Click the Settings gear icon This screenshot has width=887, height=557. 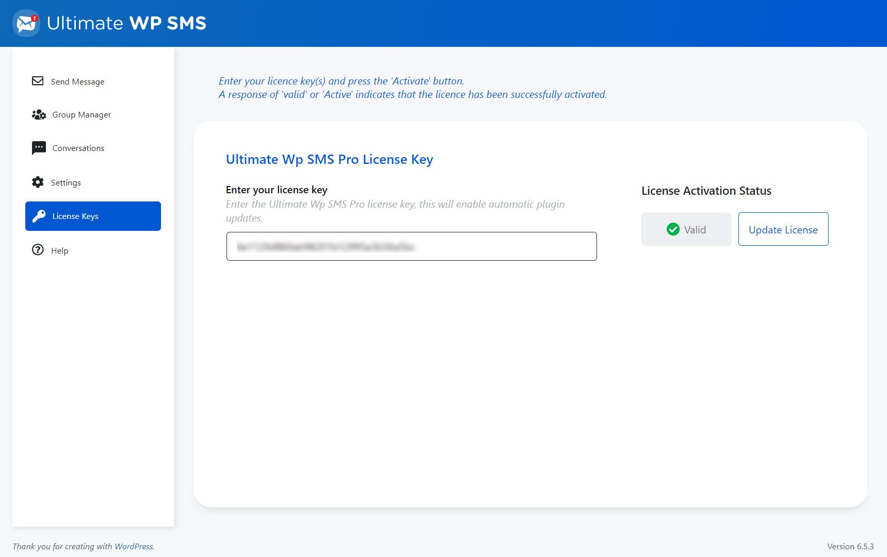pyautogui.click(x=38, y=182)
